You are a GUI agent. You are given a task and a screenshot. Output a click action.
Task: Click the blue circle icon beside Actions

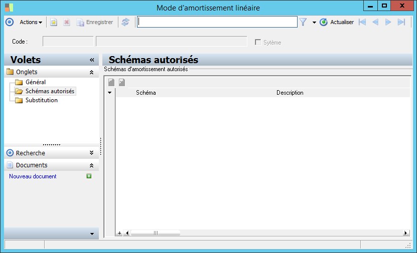10,22
